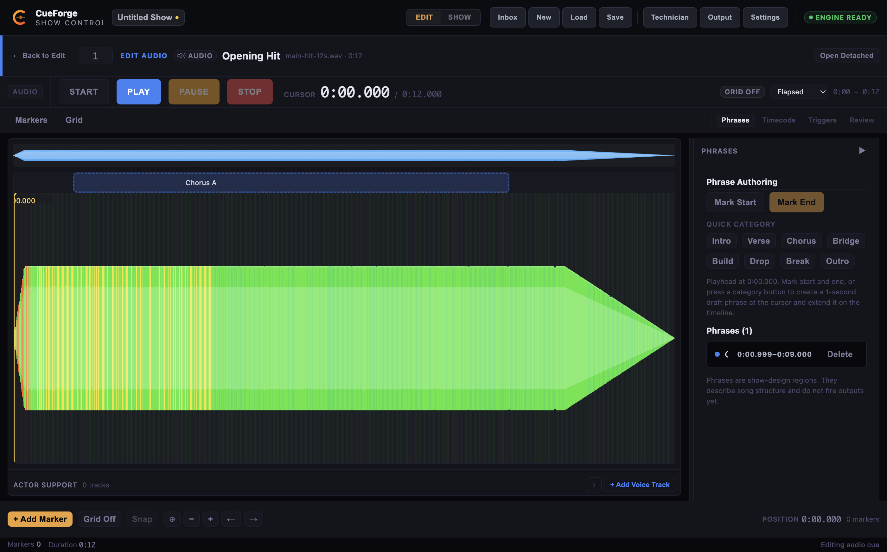The width and height of the screenshot is (887, 552).
Task: Open the Phrases tab
Action: [735, 120]
